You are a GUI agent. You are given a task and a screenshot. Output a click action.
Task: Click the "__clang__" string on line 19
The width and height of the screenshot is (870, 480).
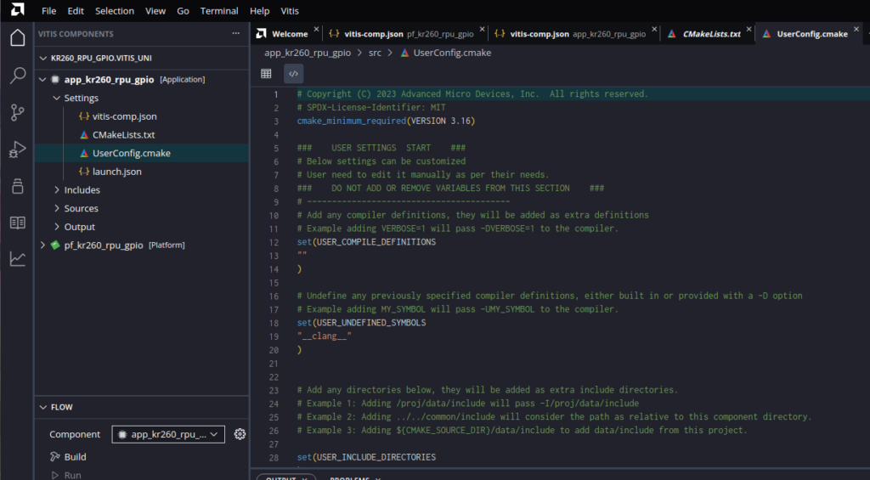(x=325, y=336)
